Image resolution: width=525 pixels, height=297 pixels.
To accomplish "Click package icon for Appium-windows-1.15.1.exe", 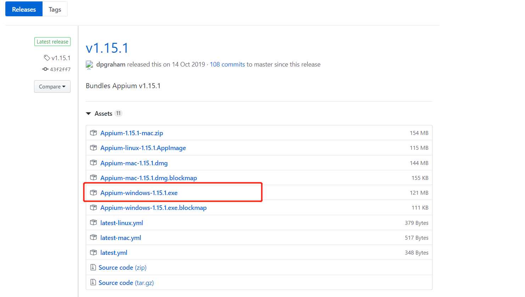I will pos(94,193).
